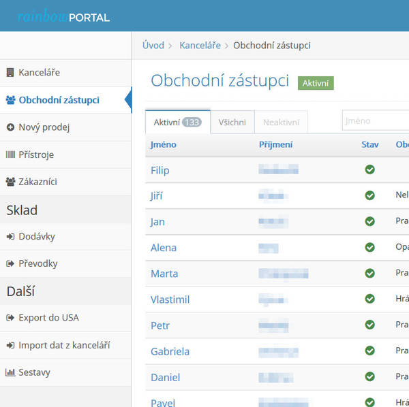
Task: Click the green status check for Filip
Action: coord(369,169)
